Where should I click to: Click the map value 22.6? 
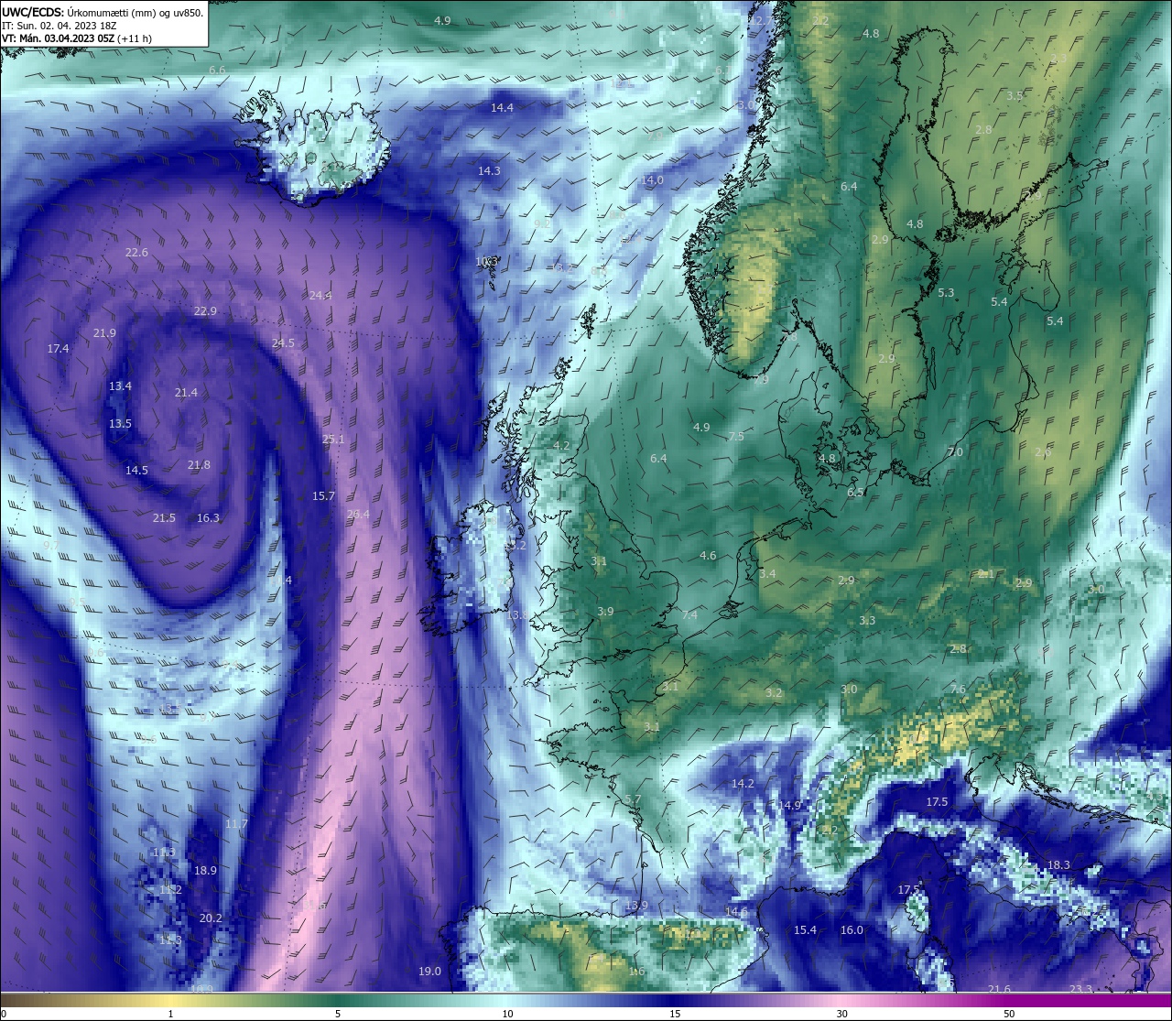coord(136,253)
